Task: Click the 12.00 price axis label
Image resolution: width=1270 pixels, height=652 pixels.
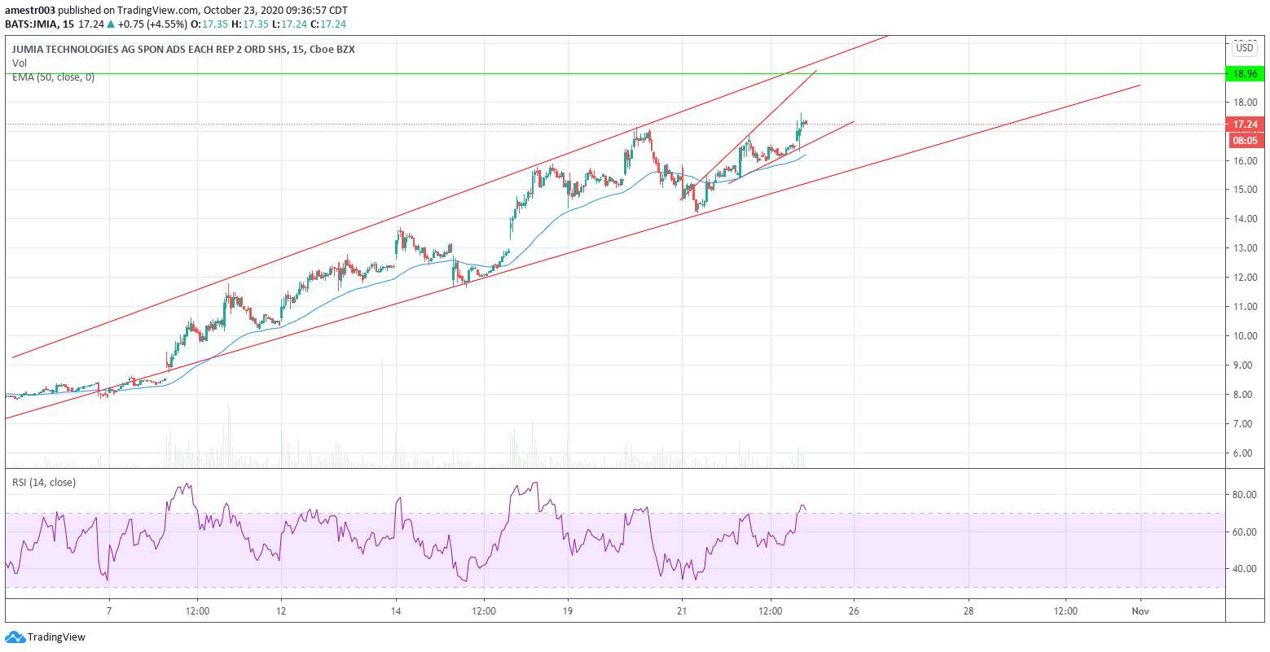Action: pyautogui.click(x=1244, y=278)
